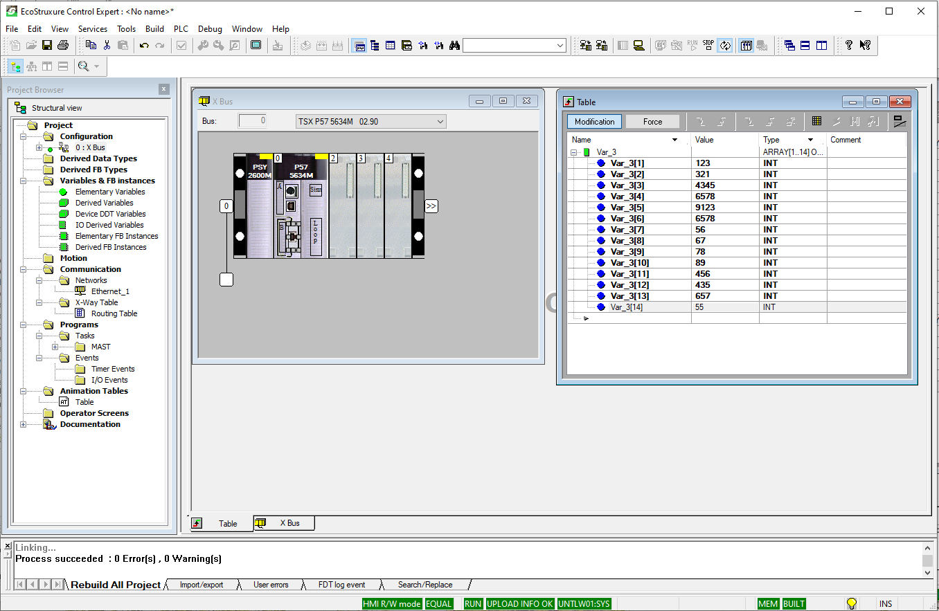Click the Cascade windows icon

pyautogui.click(x=789, y=45)
